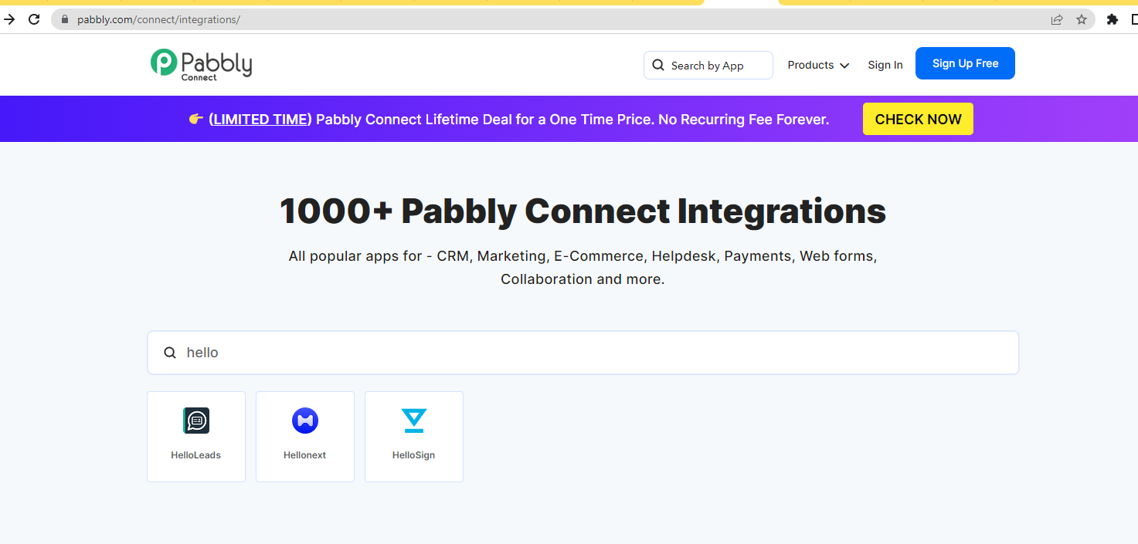Click the browser forward arrow
Screen dimensions: 1138x544
pos(9,19)
